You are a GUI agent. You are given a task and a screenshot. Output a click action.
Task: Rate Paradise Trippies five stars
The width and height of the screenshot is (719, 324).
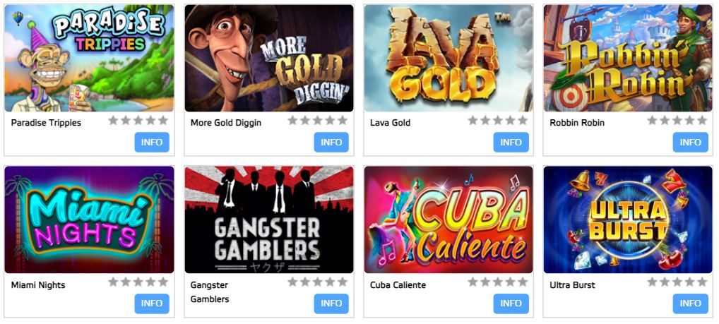[x=163, y=121]
